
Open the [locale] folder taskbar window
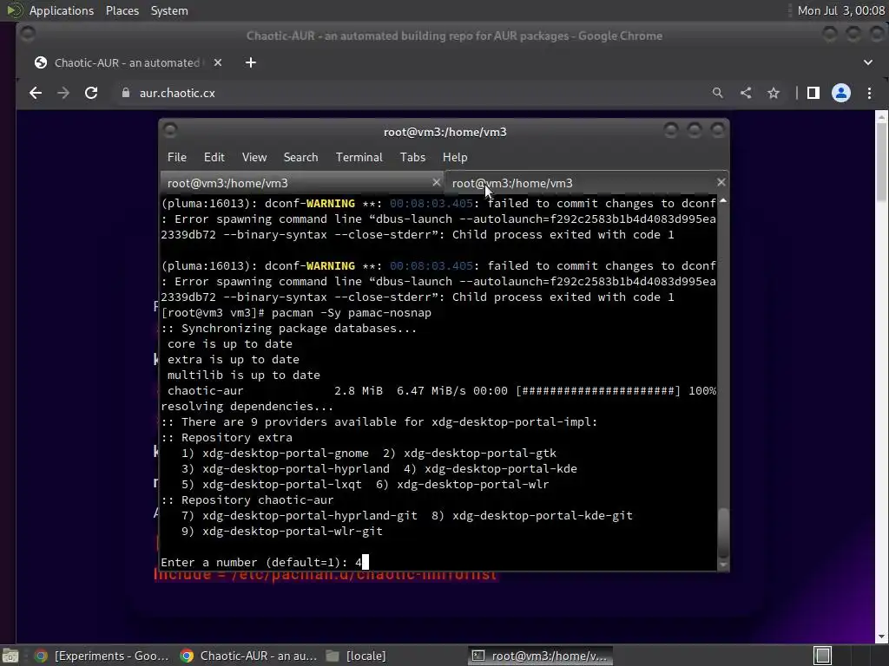tap(357, 656)
